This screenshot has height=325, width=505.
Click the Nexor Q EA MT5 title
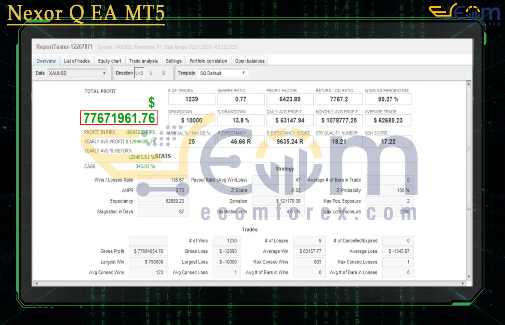tap(86, 14)
